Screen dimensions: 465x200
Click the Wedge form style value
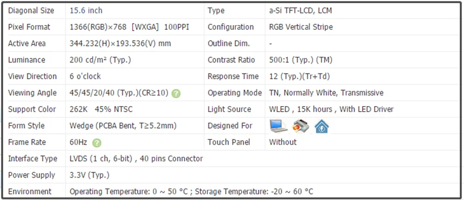click(x=123, y=126)
